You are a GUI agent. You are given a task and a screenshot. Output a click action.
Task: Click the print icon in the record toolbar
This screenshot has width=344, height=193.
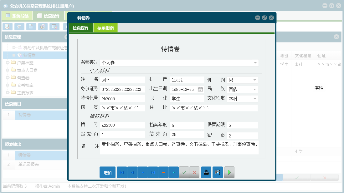point(206,172)
